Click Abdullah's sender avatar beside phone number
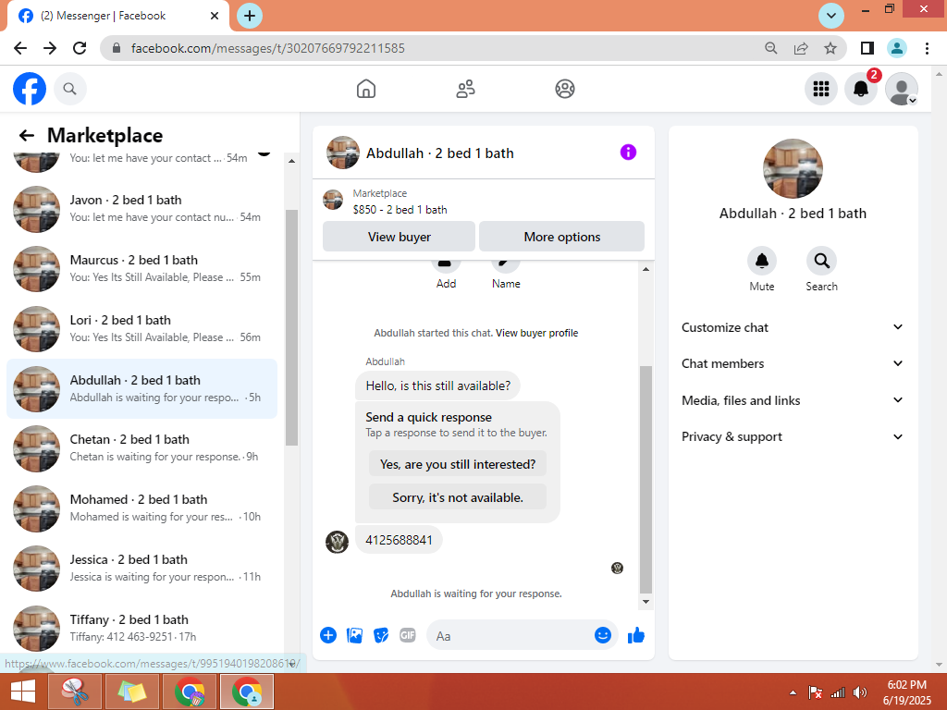 coord(337,542)
